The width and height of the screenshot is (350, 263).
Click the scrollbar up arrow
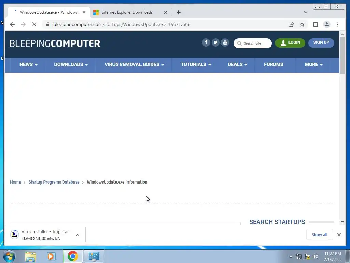pyautogui.click(x=342, y=34)
